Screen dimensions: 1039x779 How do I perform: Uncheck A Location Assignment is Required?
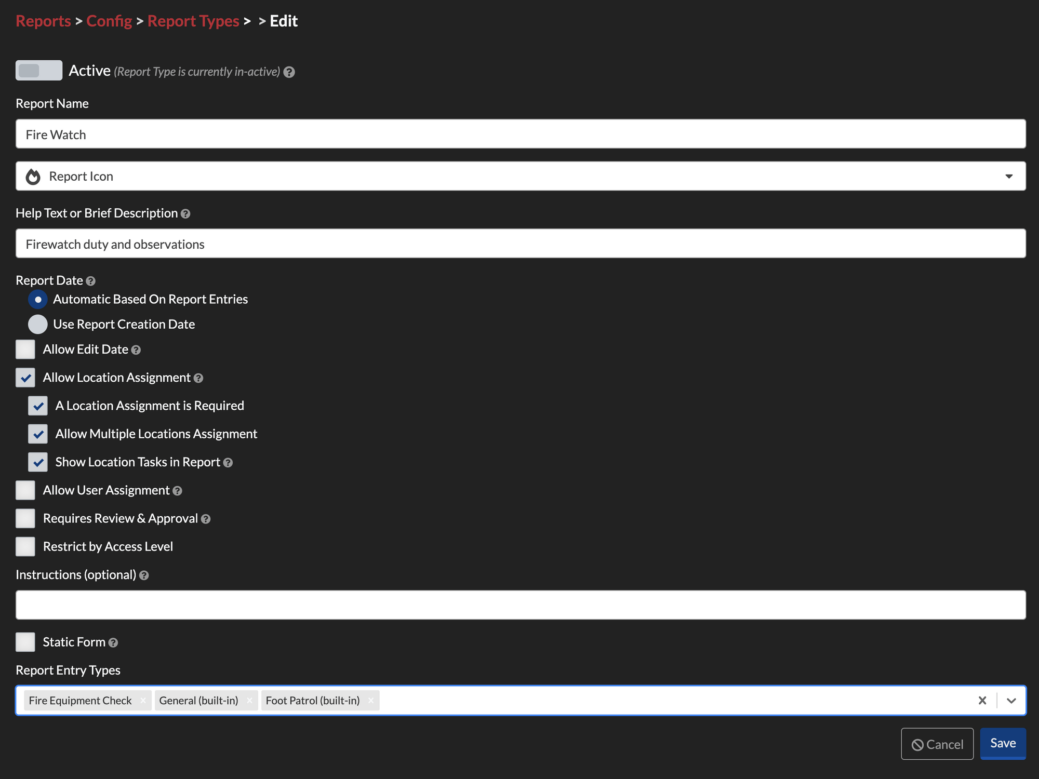[38, 406]
